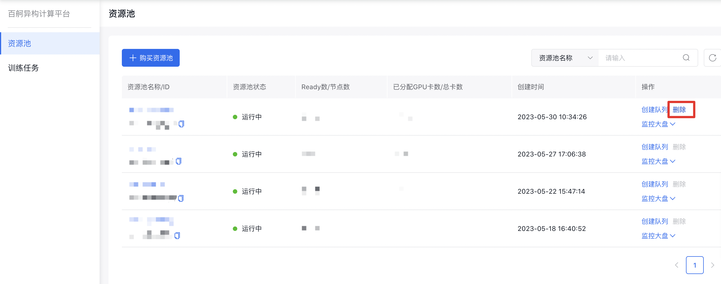Click timestamp 2023-05-22 15:47:14

tap(551, 191)
